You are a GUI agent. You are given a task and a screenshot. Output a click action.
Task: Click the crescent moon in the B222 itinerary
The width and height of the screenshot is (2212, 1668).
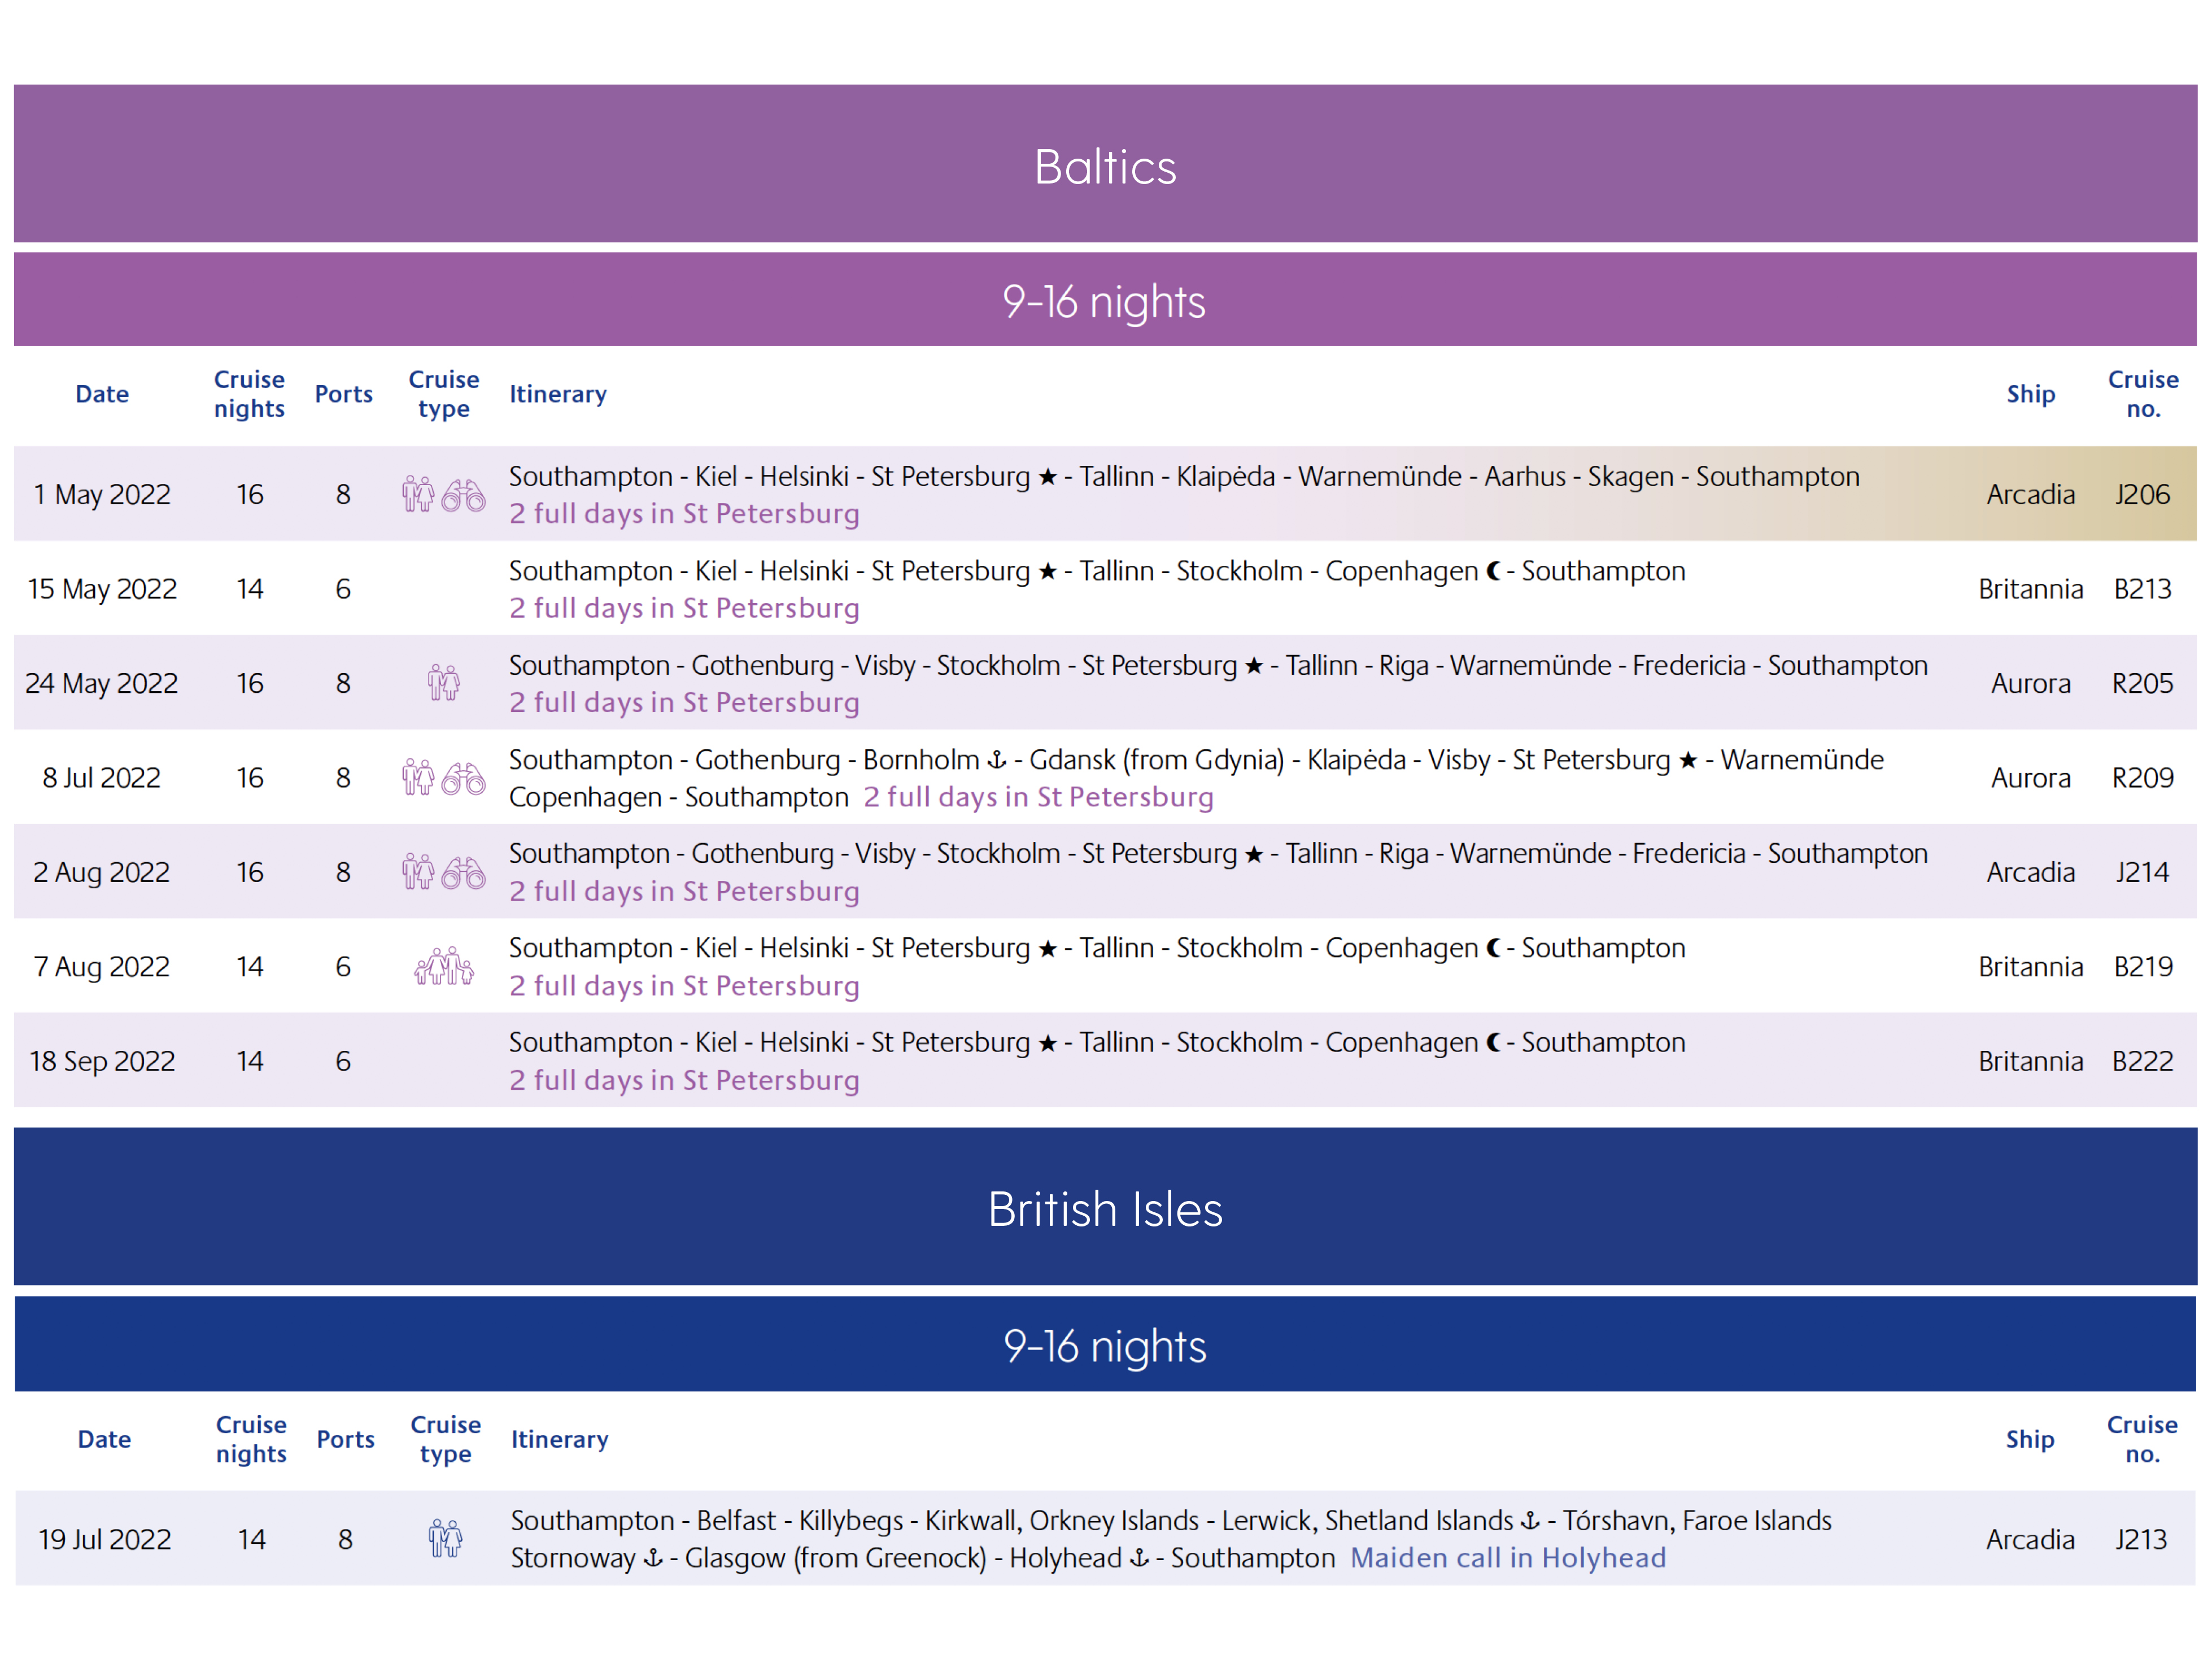point(1493,1043)
